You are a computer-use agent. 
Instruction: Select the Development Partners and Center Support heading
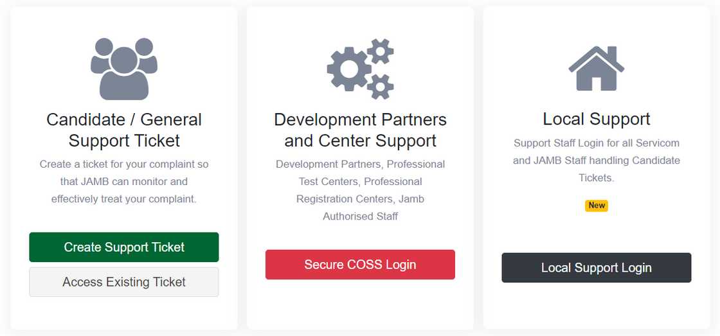click(x=360, y=130)
